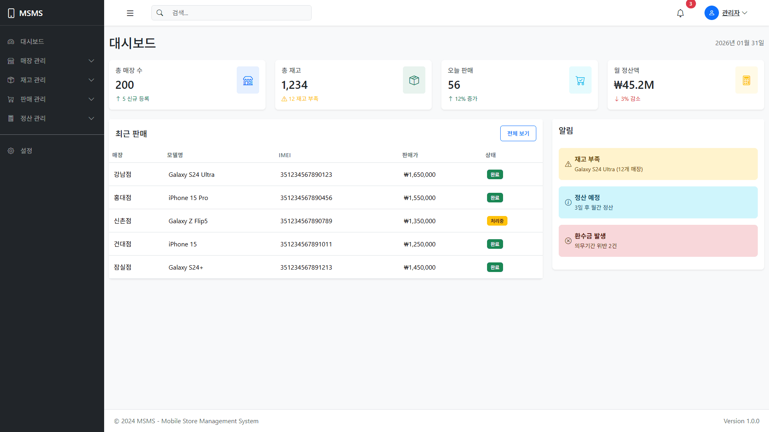Click the store icon in 총 매장 수 card

248,80
